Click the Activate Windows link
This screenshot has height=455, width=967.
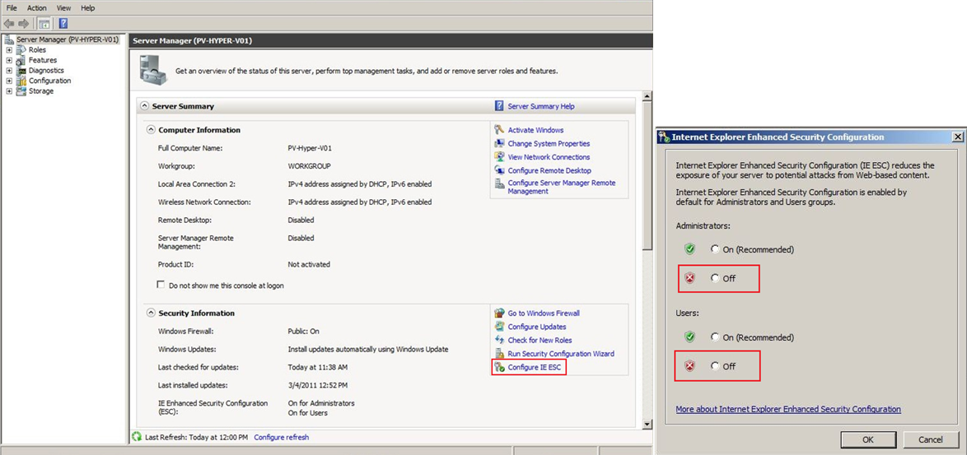pyautogui.click(x=535, y=130)
